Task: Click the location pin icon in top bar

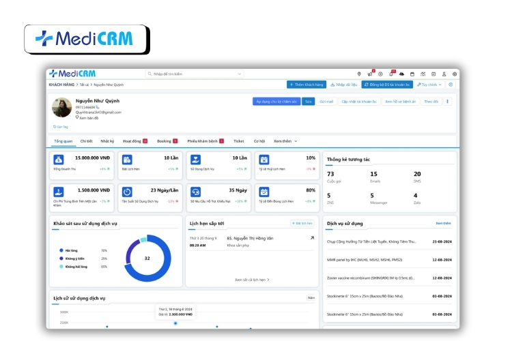Action: (x=360, y=74)
